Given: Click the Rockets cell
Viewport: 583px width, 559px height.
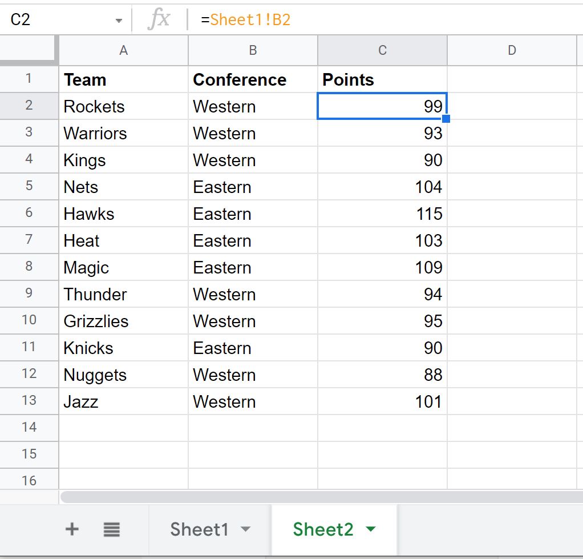Looking at the screenshot, I should 123,106.
